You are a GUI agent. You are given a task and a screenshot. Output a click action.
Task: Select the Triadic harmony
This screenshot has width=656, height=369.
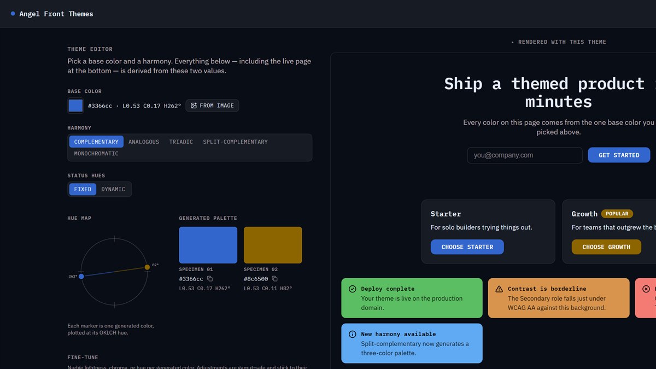[x=181, y=142]
